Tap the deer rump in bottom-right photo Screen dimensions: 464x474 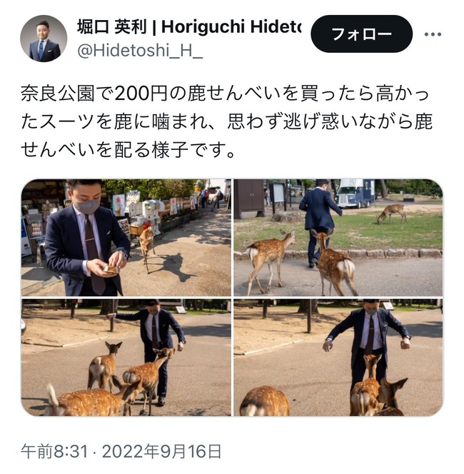point(264,401)
